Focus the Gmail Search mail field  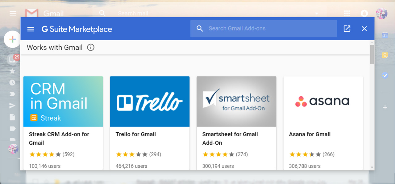210,13
